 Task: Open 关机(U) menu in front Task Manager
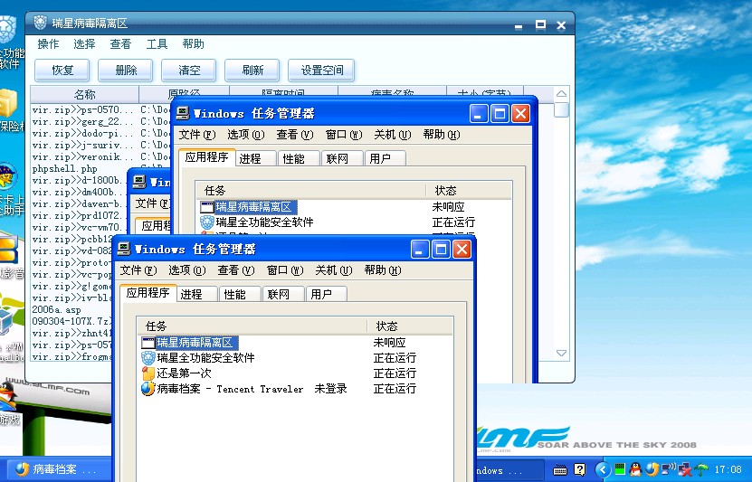pyautogui.click(x=334, y=270)
